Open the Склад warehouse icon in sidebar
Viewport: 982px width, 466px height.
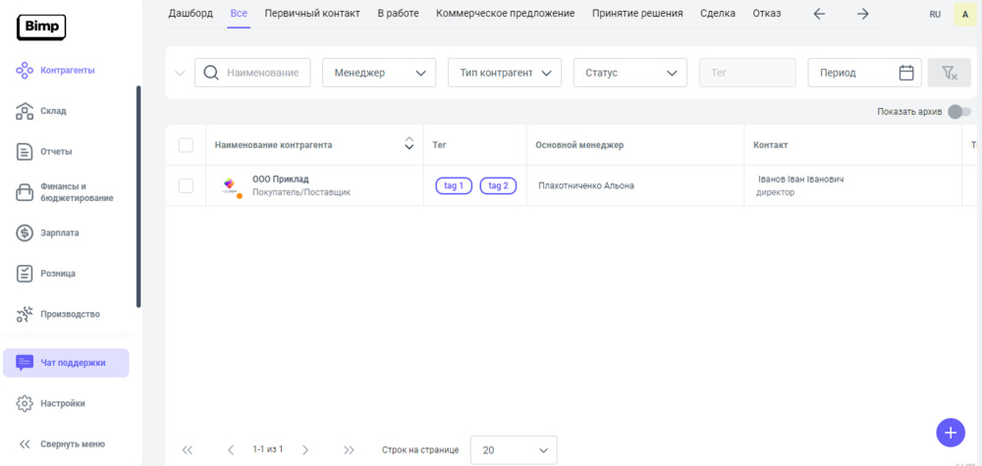pos(26,111)
